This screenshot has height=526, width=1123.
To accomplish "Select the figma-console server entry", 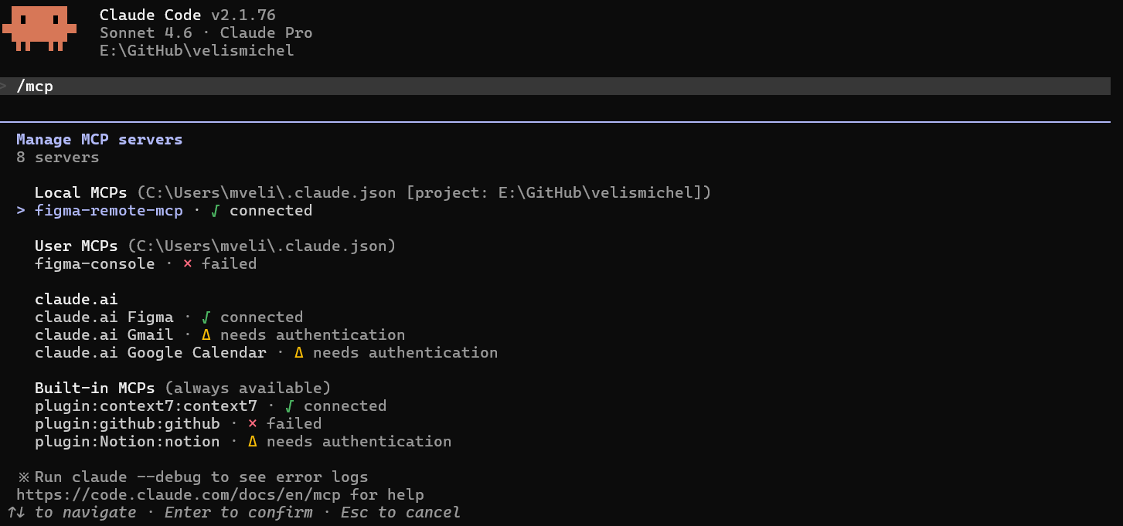I will pyautogui.click(x=145, y=264).
